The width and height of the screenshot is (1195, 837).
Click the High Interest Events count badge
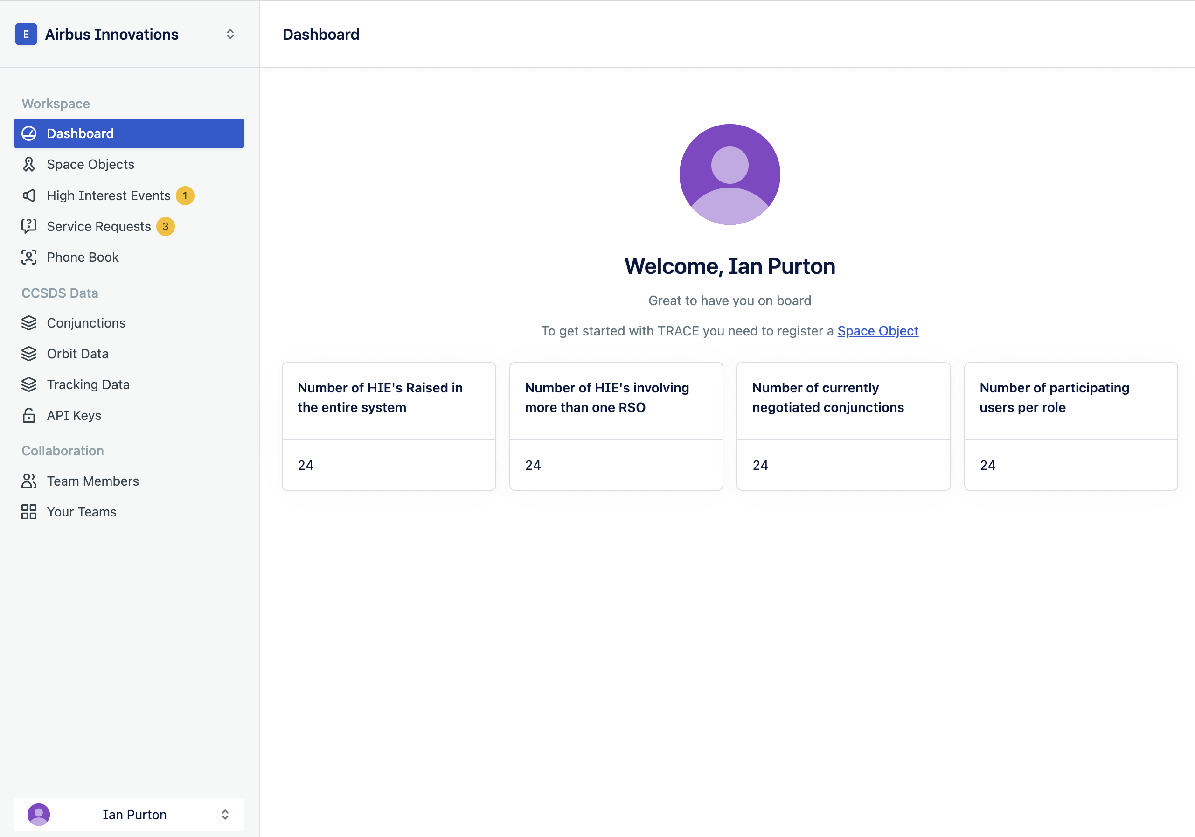[185, 195]
